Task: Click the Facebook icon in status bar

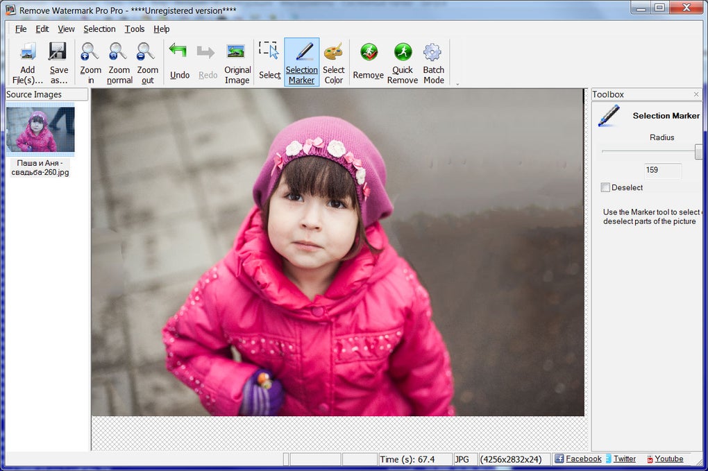Action: pyautogui.click(x=559, y=459)
